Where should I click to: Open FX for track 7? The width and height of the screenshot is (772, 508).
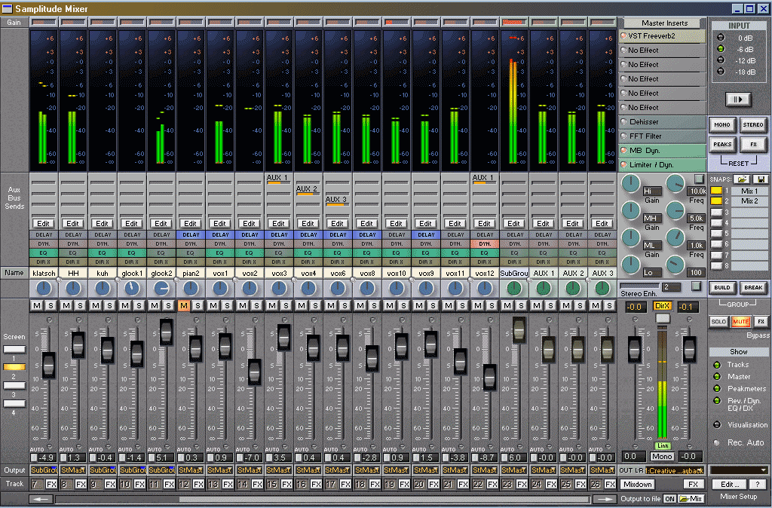point(51,485)
